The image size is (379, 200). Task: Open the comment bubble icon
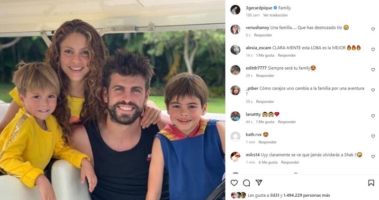click(x=246, y=183)
